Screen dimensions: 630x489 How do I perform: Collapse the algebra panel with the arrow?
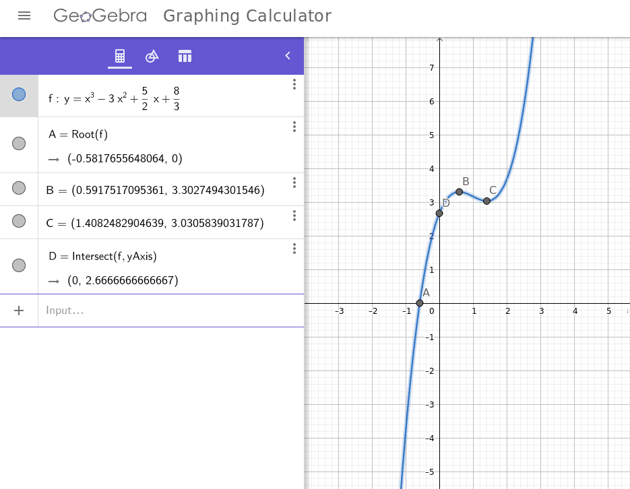[x=288, y=56]
